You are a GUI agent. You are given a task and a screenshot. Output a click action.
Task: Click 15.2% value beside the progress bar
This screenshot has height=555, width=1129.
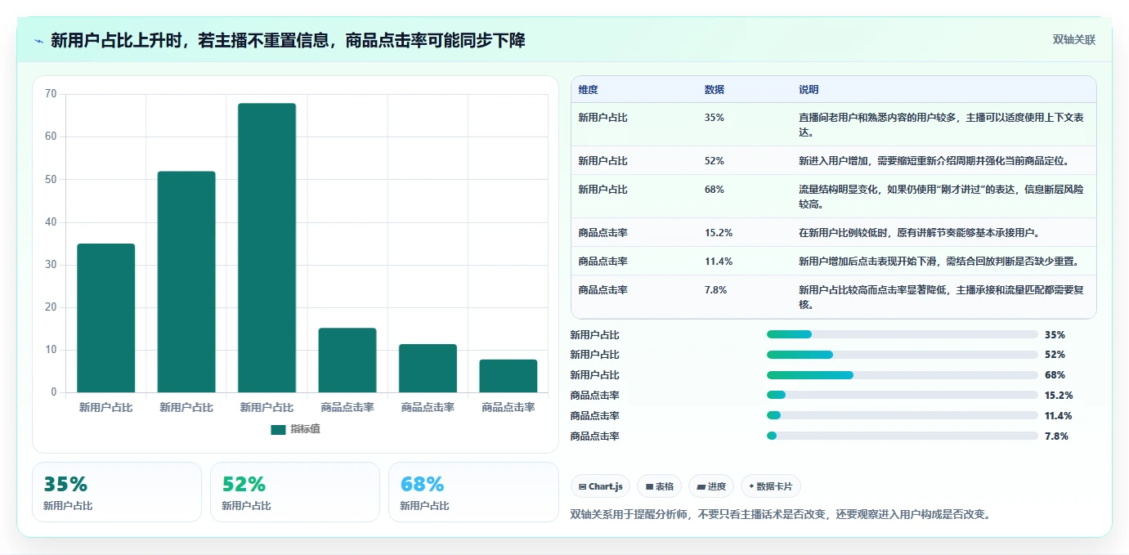[1059, 396]
